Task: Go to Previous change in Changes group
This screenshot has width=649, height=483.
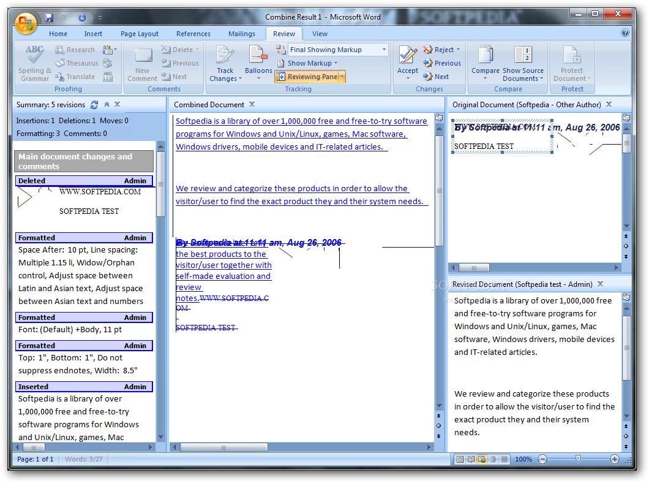Action: coord(442,63)
